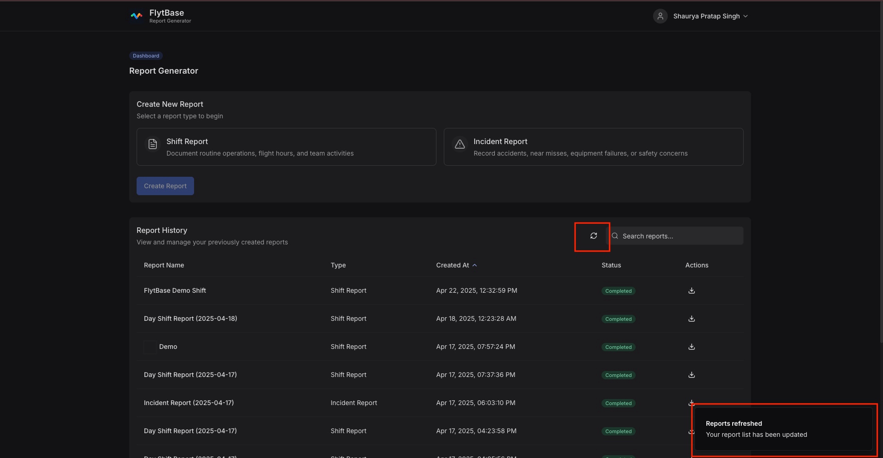Click the user avatar icon
Screen dimensions: 883x458
660,16
